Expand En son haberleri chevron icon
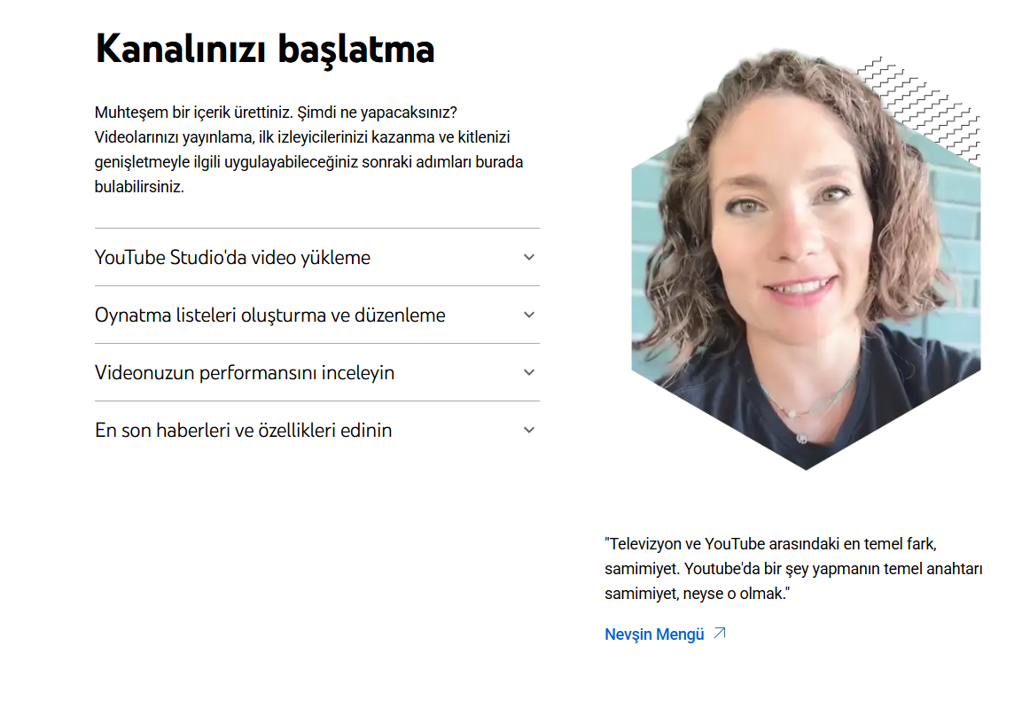 pos(529,431)
